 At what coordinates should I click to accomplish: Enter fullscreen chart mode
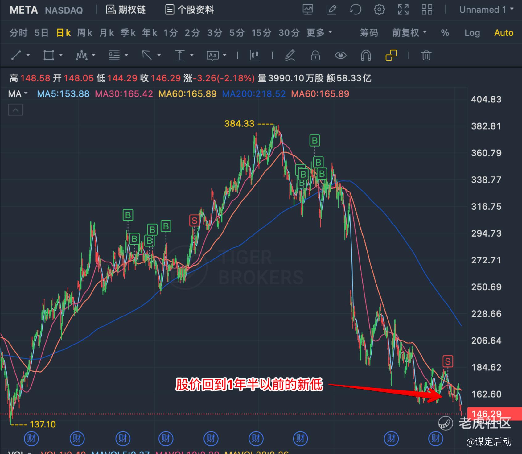coord(403,10)
